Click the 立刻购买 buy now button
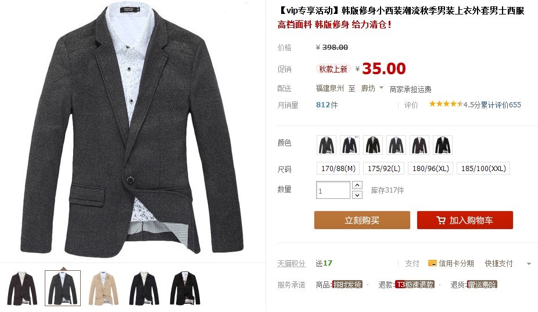This screenshot has height=312, width=538. click(362, 220)
